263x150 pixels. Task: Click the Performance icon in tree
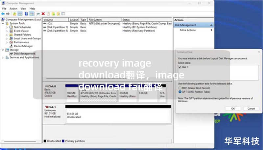click(x=11, y=42)
